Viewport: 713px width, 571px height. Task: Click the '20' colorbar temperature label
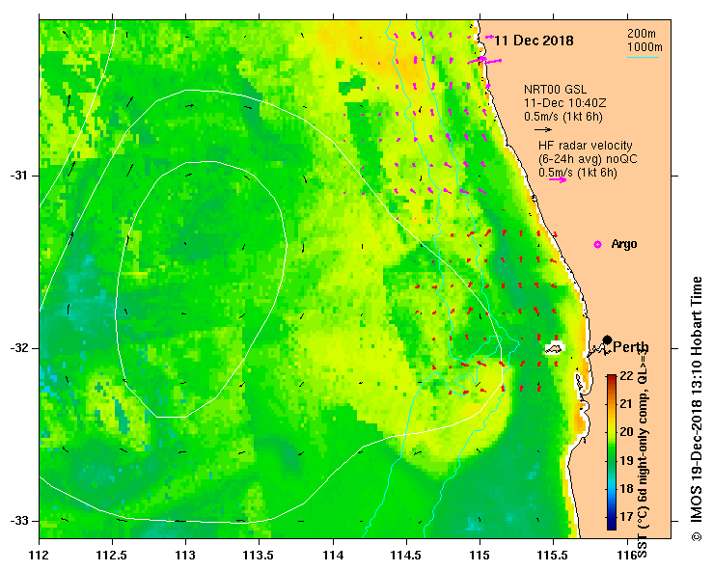(x=626, y=432)
